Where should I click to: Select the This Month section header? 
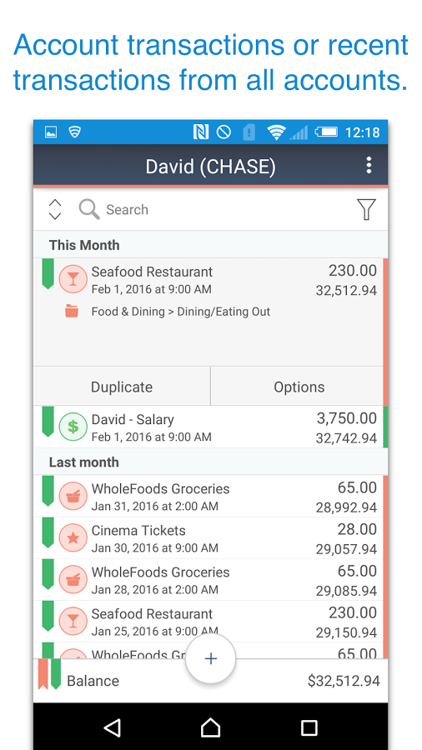[210, 245]
